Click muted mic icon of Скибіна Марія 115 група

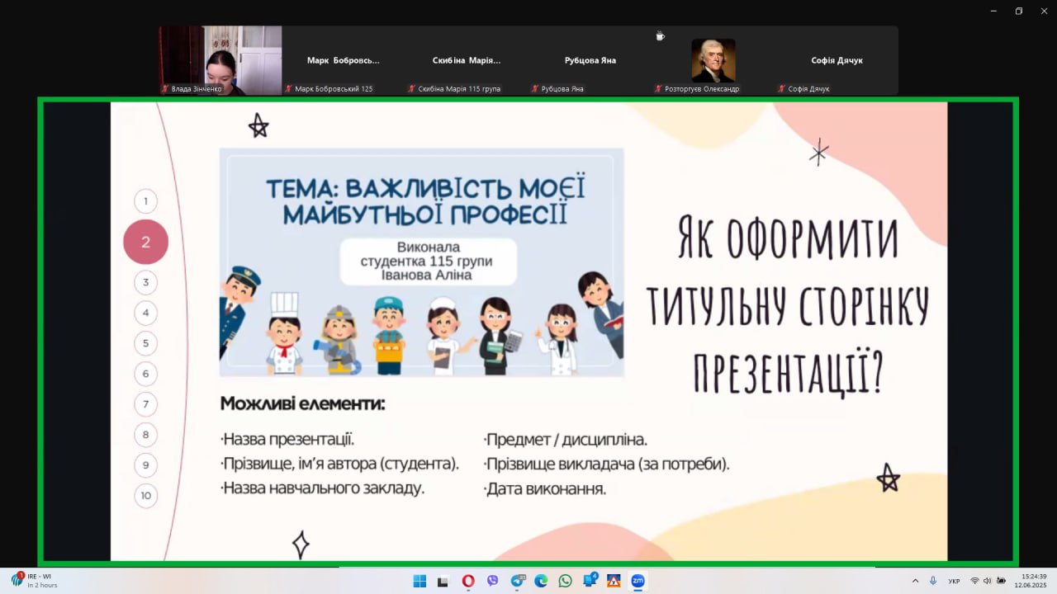click(x=413, y=88)
